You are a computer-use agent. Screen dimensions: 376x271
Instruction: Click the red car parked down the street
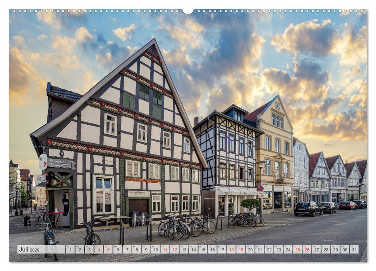click(347, 206)
